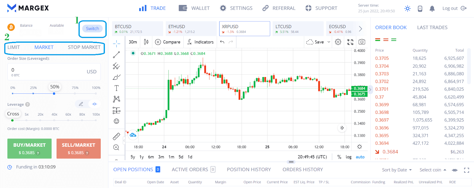Toggle the link icon beside Select coin
Screen dimensions: 474x188
455,170
